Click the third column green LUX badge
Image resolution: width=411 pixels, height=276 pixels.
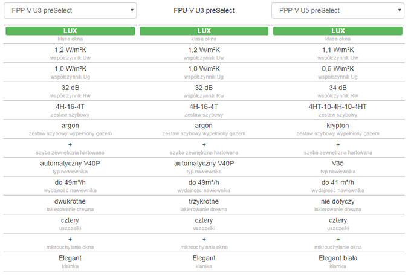(337, 31)
